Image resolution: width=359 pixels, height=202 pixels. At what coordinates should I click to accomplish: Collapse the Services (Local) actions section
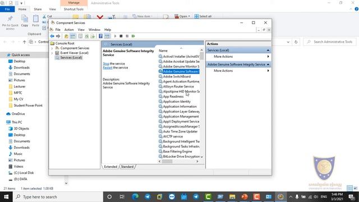(268, 50)
